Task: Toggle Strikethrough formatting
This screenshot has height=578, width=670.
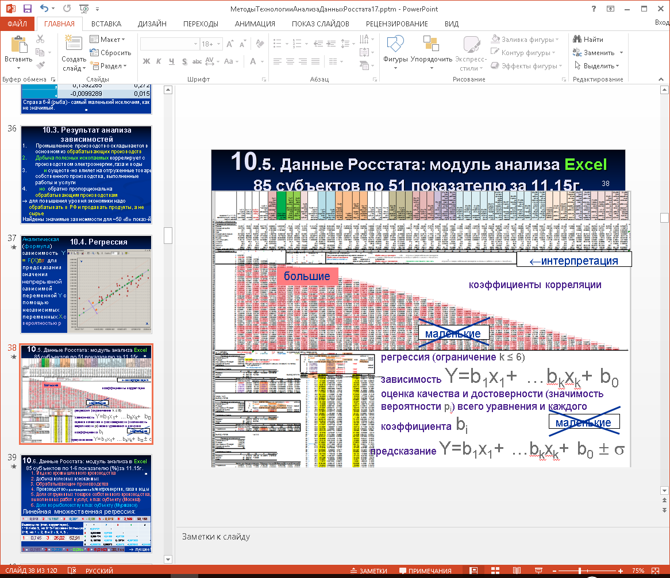Action: click(197, 61)
